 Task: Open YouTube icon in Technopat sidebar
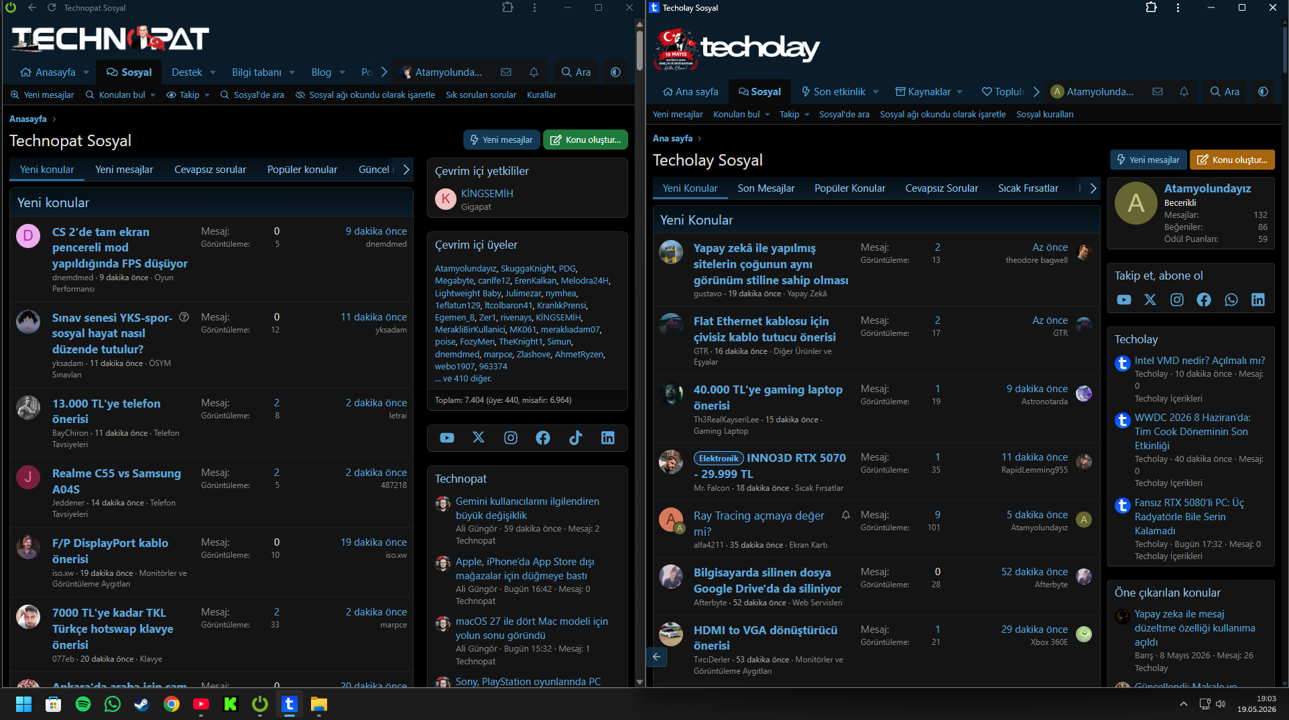[x=447, y=438]
